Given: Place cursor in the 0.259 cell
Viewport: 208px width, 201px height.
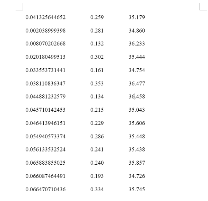Looking at the screenshot, I should coord(97,18).
